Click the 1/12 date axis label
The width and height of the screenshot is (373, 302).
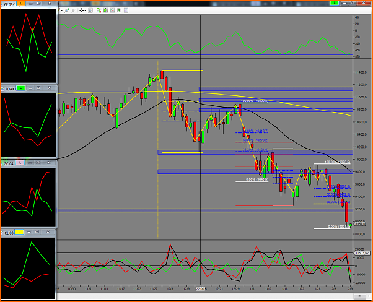[268, 289]
